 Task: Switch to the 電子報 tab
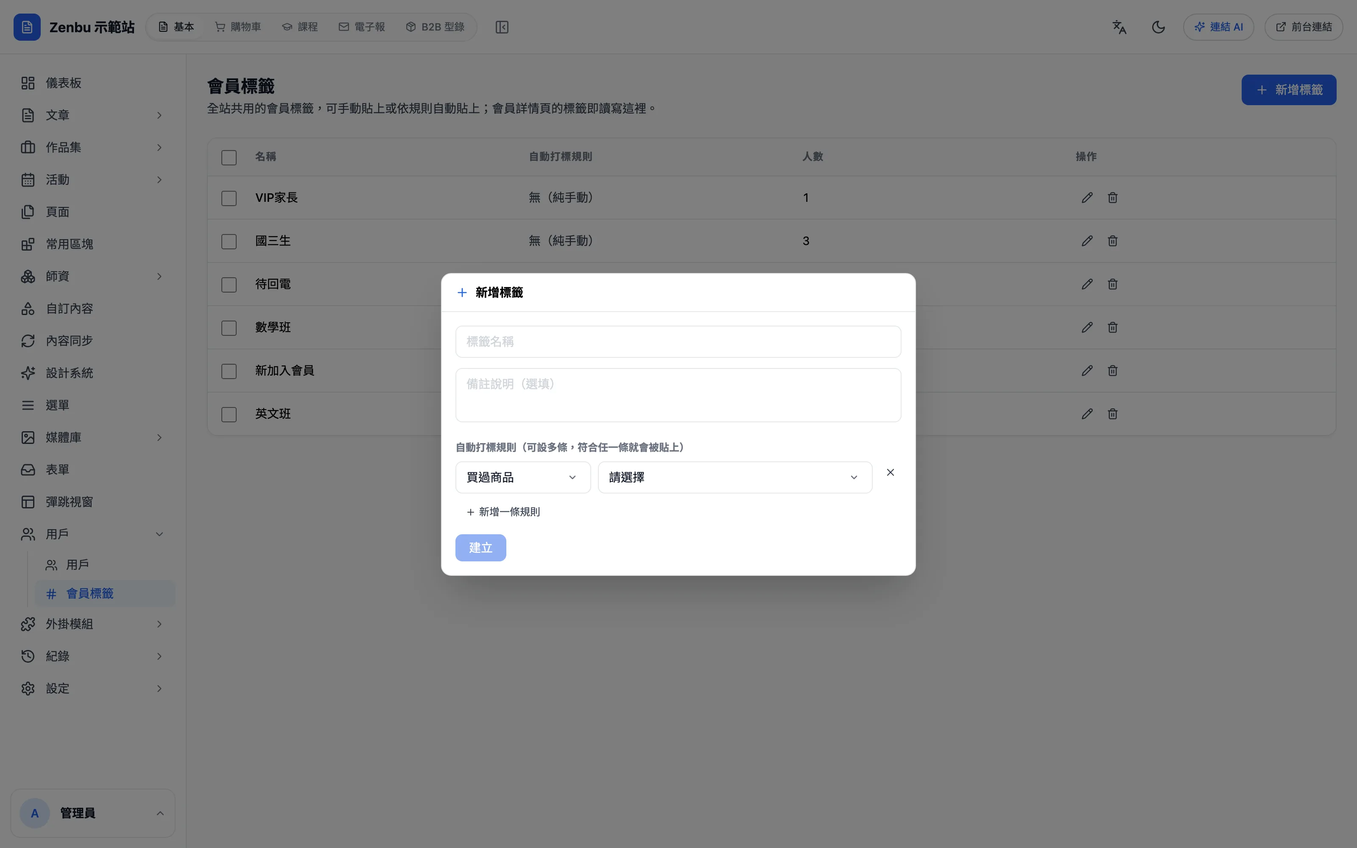362,27
